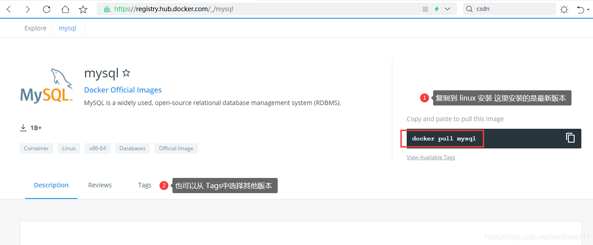Image resolution: width=593 pixels, height=245 pixels.
Task: Go forward with the browser forward arrow
Action: (x=28, y=9)
